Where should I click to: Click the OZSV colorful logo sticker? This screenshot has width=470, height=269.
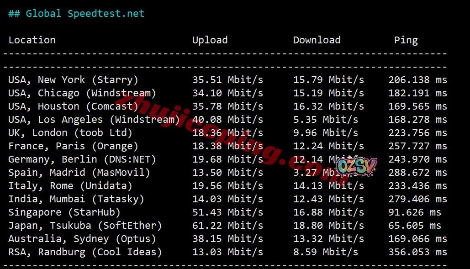click(356, 166)
